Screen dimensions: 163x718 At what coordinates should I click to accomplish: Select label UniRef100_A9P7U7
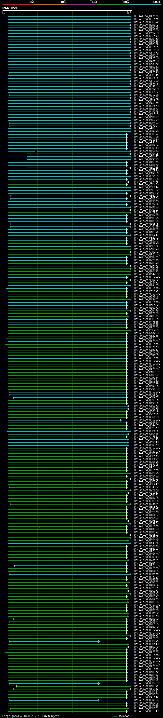[146, 56]
